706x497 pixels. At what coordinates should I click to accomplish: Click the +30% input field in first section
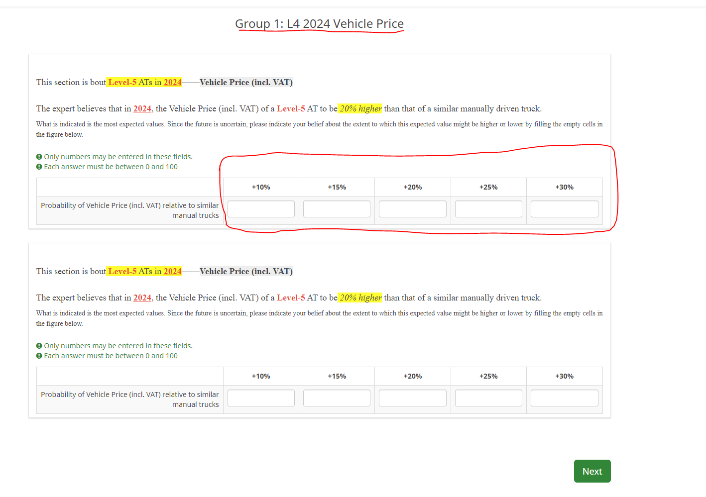(564, 209)
